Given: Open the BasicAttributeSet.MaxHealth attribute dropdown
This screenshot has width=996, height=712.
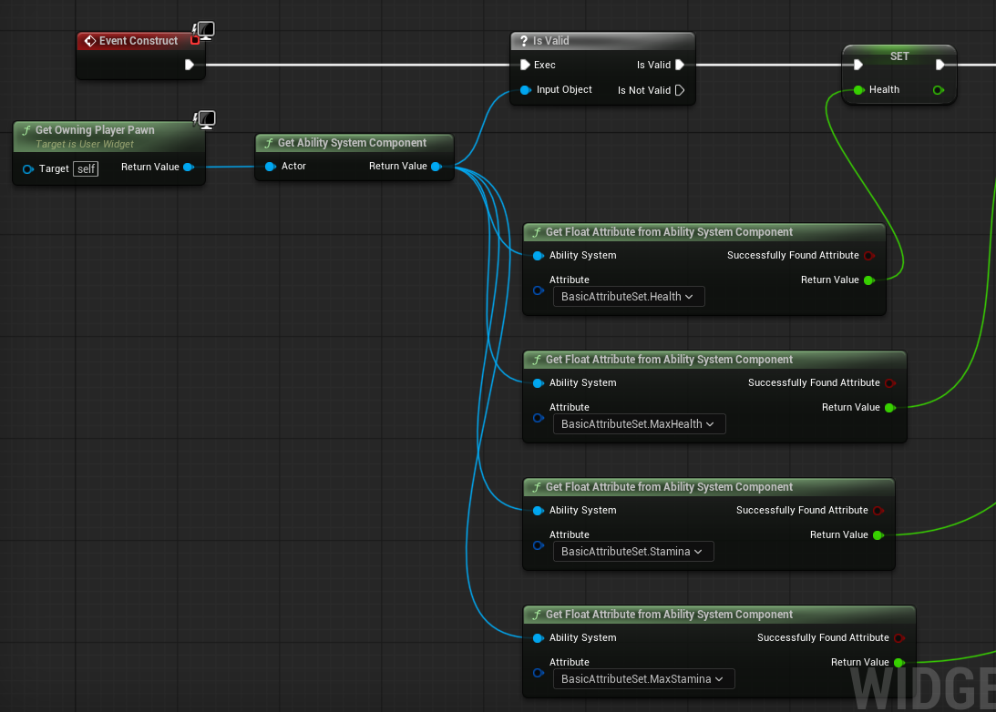Looking at the screenshot, I should coord(640,424).
